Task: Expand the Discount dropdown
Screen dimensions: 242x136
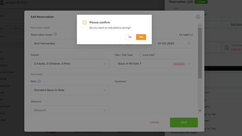Action: tap(70, 110)
